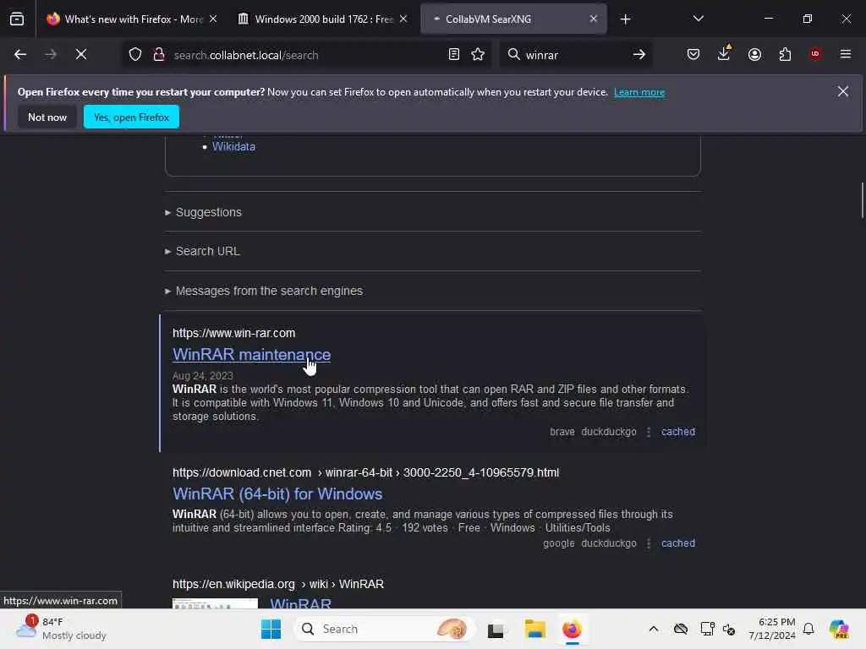List all tabs dropdown chevron
Image resolution: width=866 pixels, height=649 pixels.
pyautogui.click(x=698, y=19)
